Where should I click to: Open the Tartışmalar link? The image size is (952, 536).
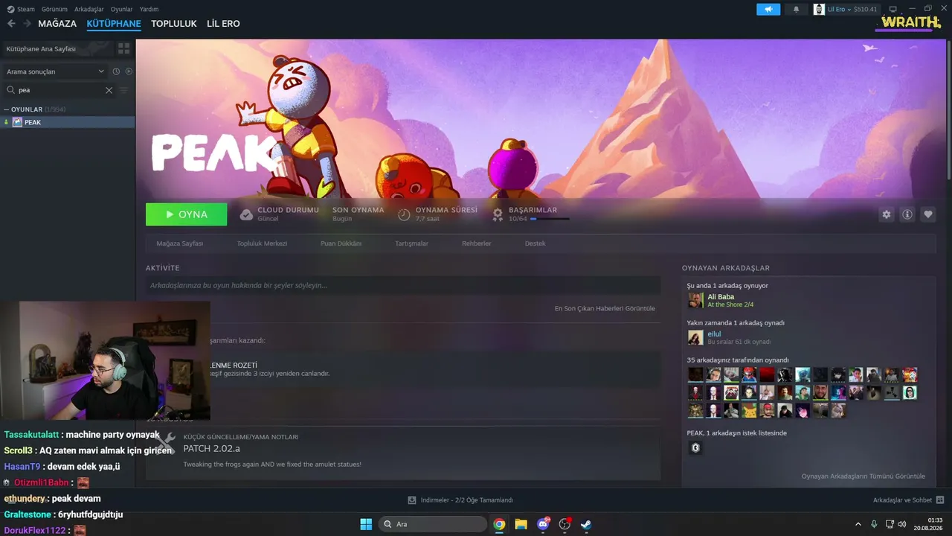[x=411, y=243]
